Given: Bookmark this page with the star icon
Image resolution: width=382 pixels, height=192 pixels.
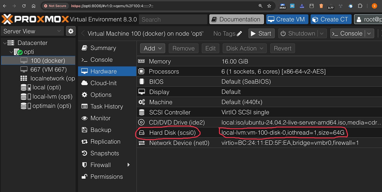Looking at the screenshot, I should tap(269, 6).
